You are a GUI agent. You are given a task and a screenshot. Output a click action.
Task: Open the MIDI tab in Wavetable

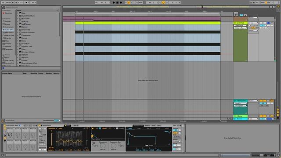click(153, 126)
